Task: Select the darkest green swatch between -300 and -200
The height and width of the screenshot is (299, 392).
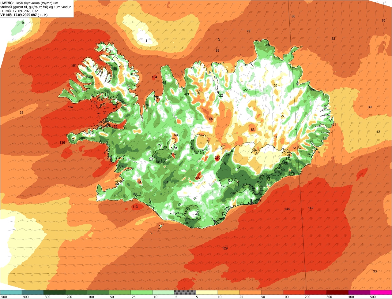Action: point(54,292)
